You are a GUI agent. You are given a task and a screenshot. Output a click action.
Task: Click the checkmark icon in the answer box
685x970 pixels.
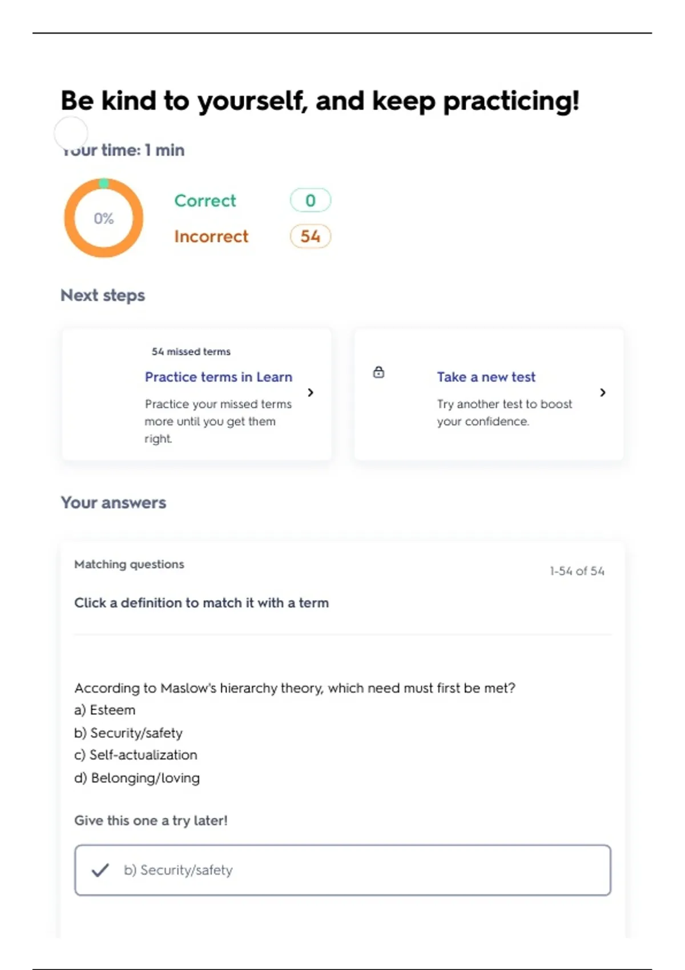[100, 870]
